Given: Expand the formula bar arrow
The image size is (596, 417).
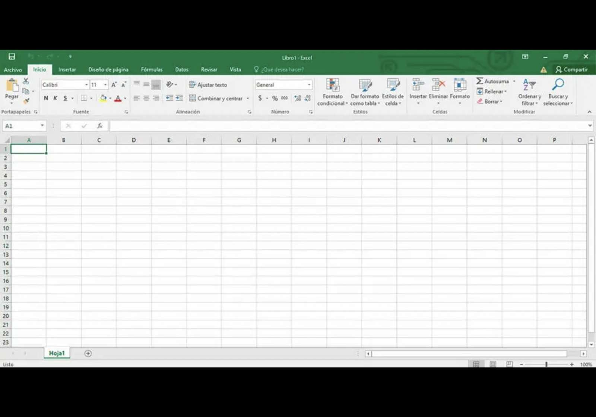Looking at the screenshot, I should (590, 126).
